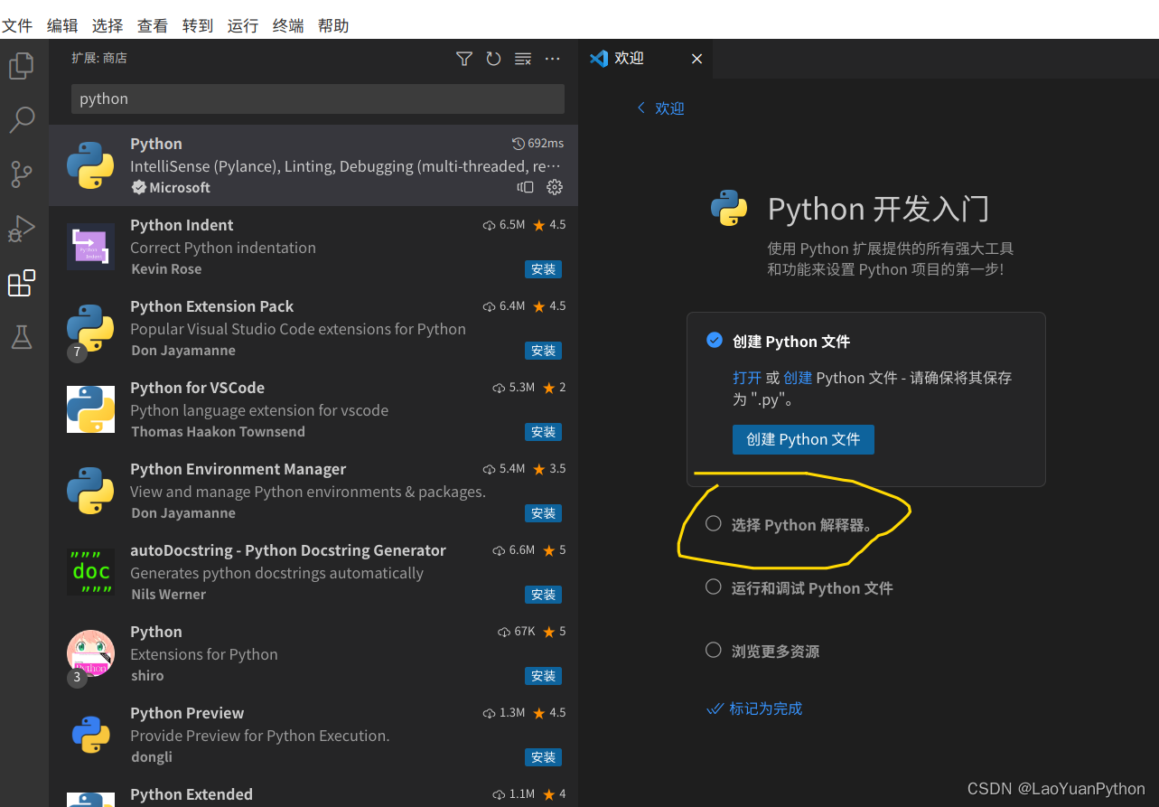Open the 终端 menu
The width and height of the screenshot is (1159, 807).
tap(288, 26)
